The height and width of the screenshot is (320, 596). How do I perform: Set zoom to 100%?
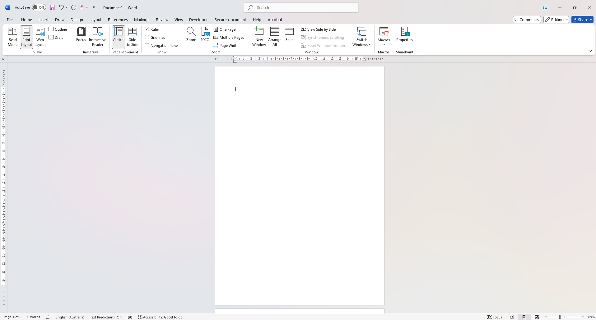[x=205, y=34]
